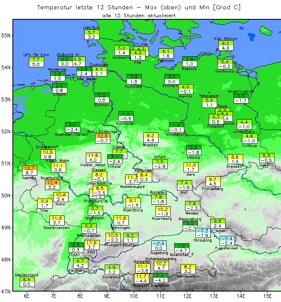Select the Bremen station label

coord(102,105)
